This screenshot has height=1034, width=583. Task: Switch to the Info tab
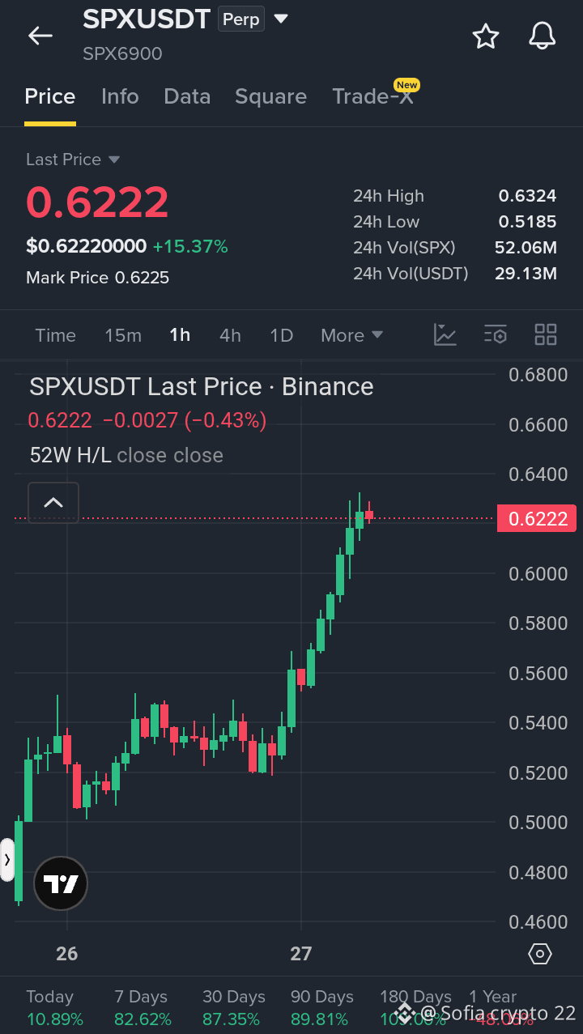120,96
